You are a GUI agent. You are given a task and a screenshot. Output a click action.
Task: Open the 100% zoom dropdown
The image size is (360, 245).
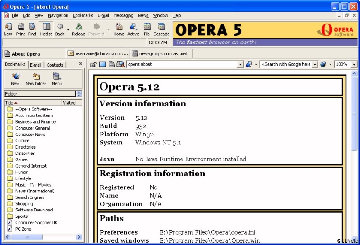(x=354, y=64)
